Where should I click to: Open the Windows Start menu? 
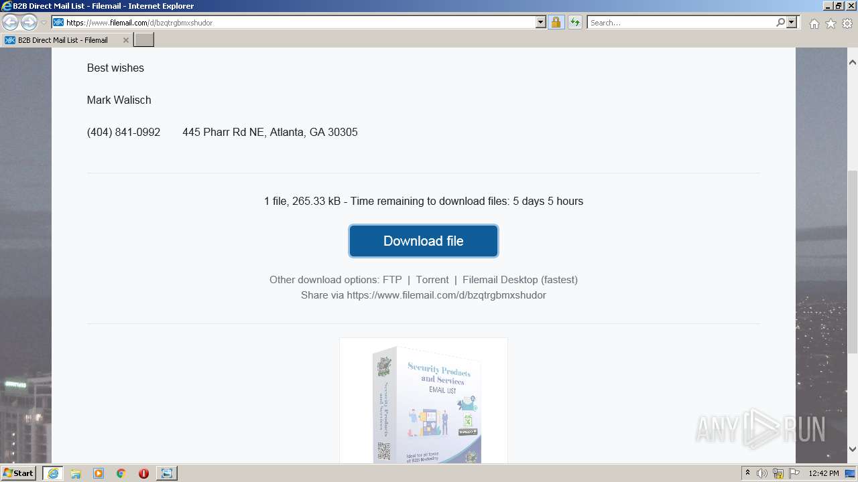[18, 473]
